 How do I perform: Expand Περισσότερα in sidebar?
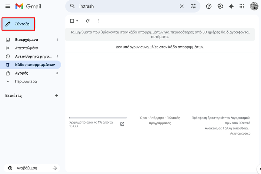[26, 81]
